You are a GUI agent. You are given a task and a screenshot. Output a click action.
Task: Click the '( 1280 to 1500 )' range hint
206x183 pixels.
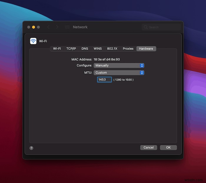point(123,80)
